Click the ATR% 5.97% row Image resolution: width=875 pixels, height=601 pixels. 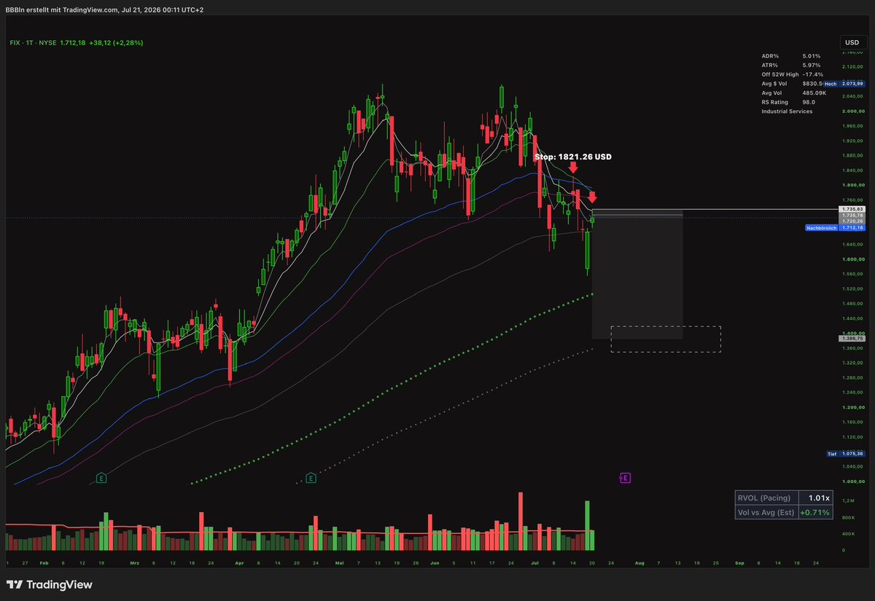[x=791, y=66]
